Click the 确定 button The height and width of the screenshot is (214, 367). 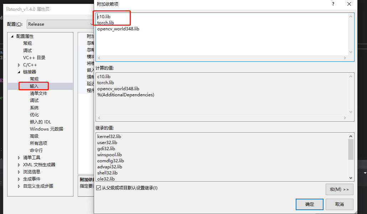click(x=309, y=204)
